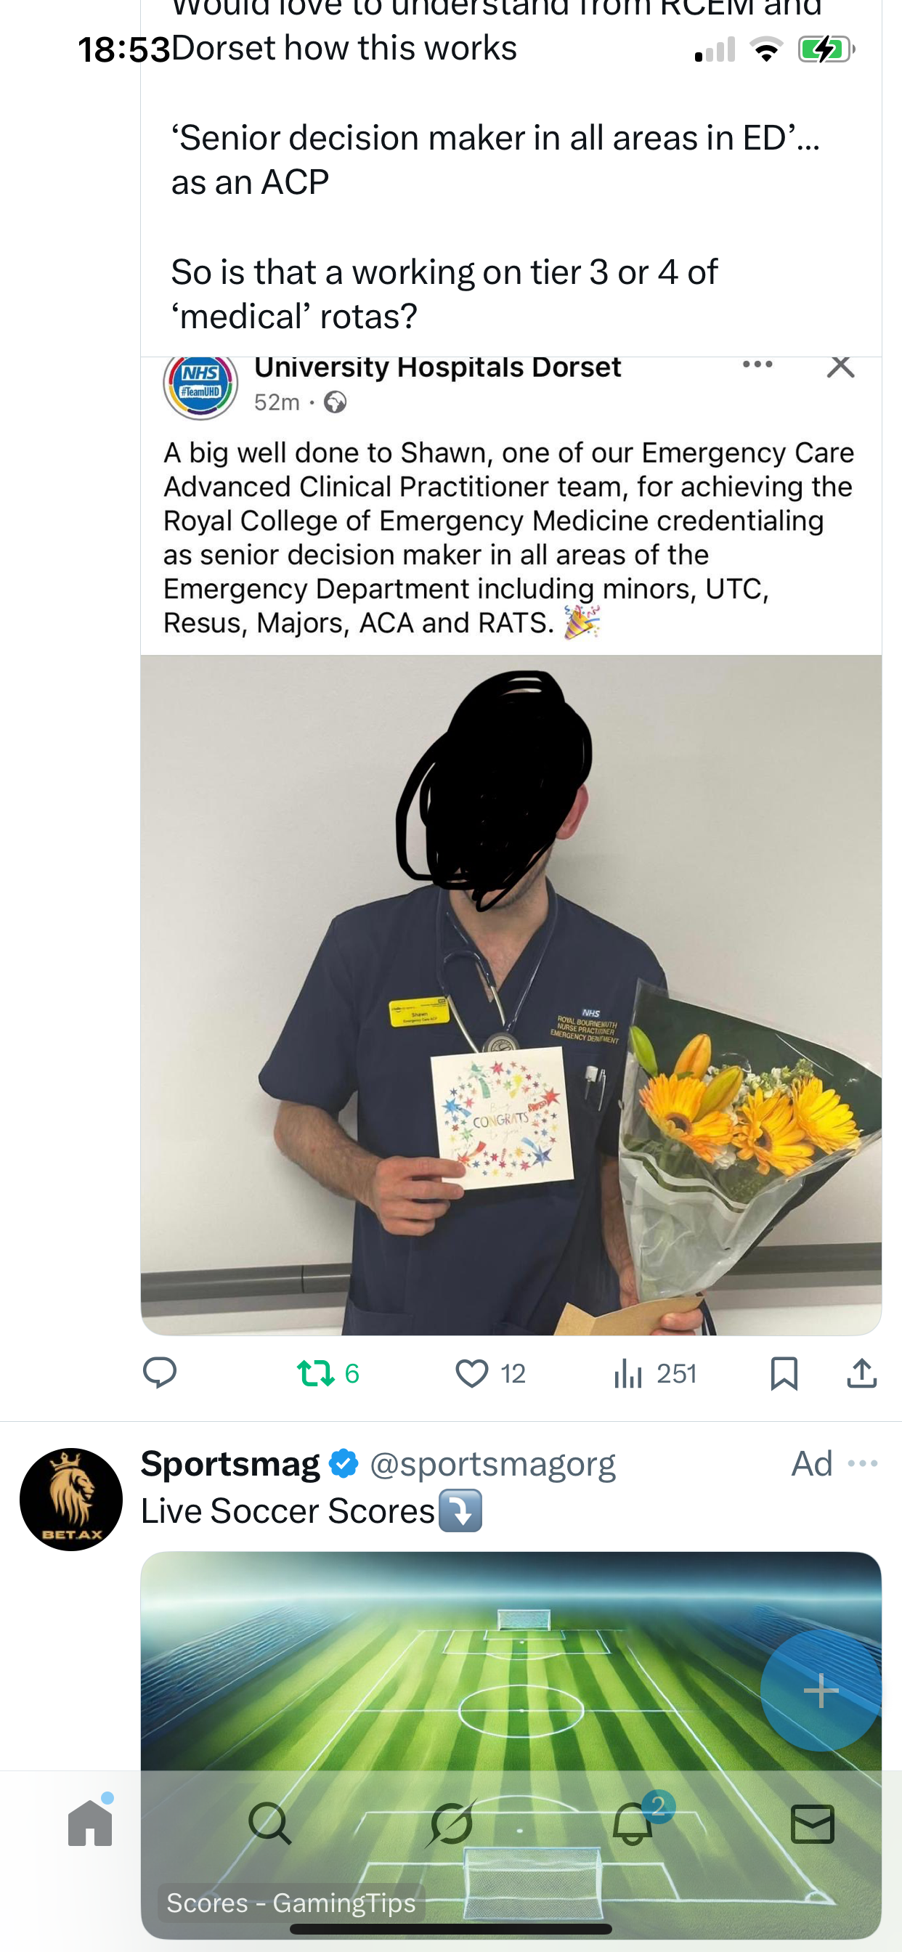Share the post via upload icon
The height and width of the screenshot is (1952, 902).
point(862,1372)
